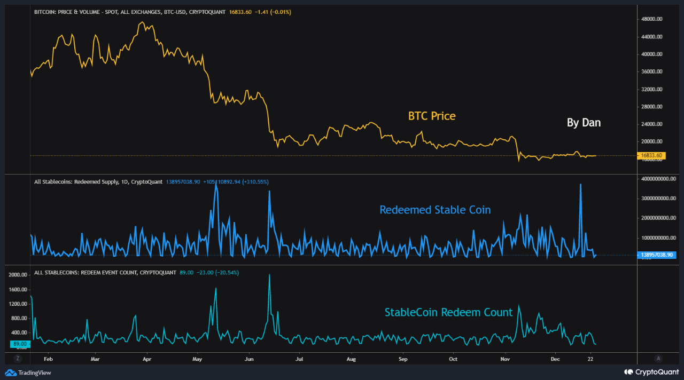Select the Dec label on the time axis
Viewport: 684px width, 380px height.
(555, 359)
